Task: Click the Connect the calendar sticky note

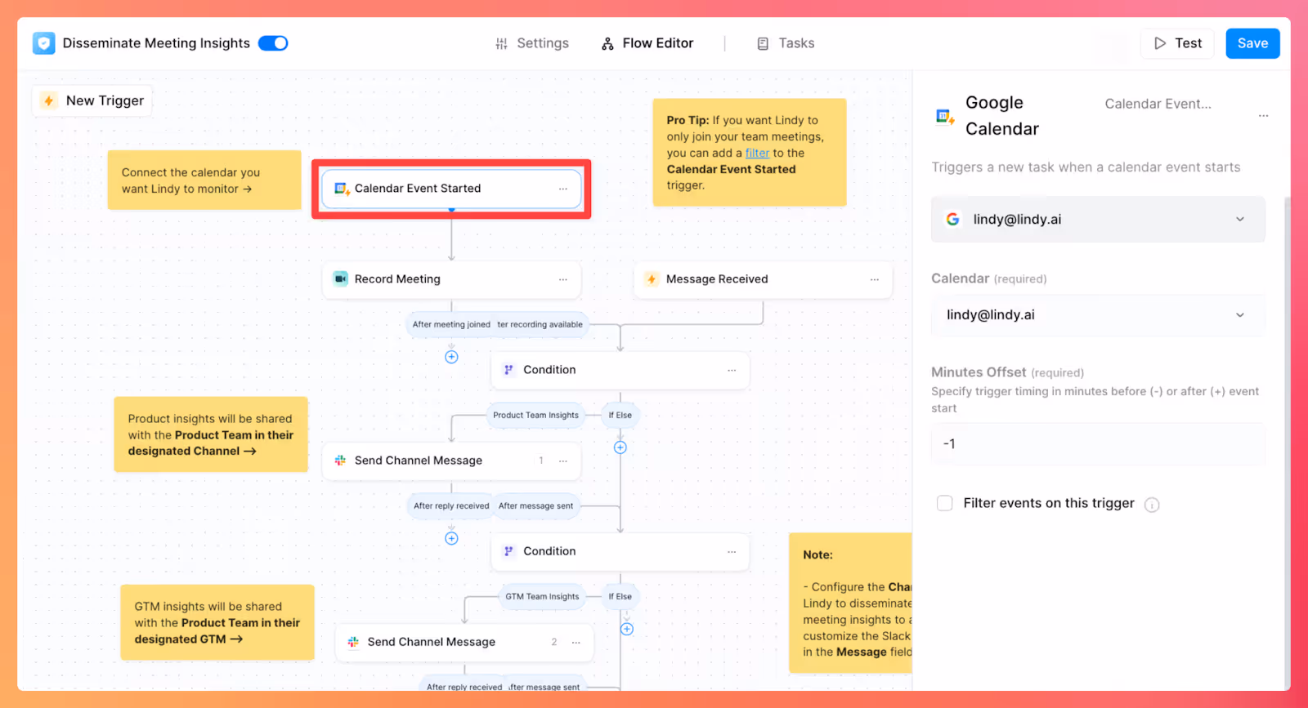Action: [204, 180]
